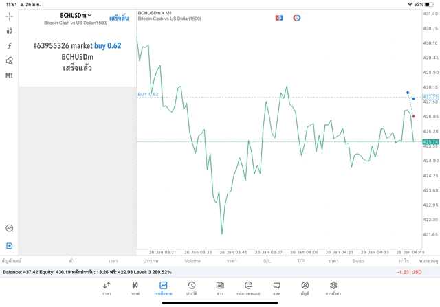Change the M1 timeframe selector
The height and width of the screenshot is (307, 440).
coord(9,76)
